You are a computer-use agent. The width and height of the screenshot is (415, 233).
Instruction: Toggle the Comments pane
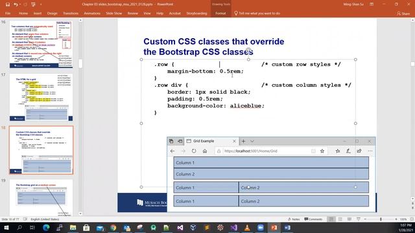313,219
